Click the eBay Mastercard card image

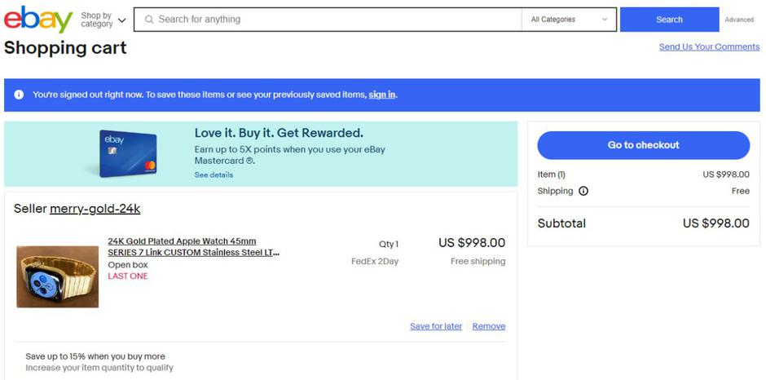pos(127,153)
